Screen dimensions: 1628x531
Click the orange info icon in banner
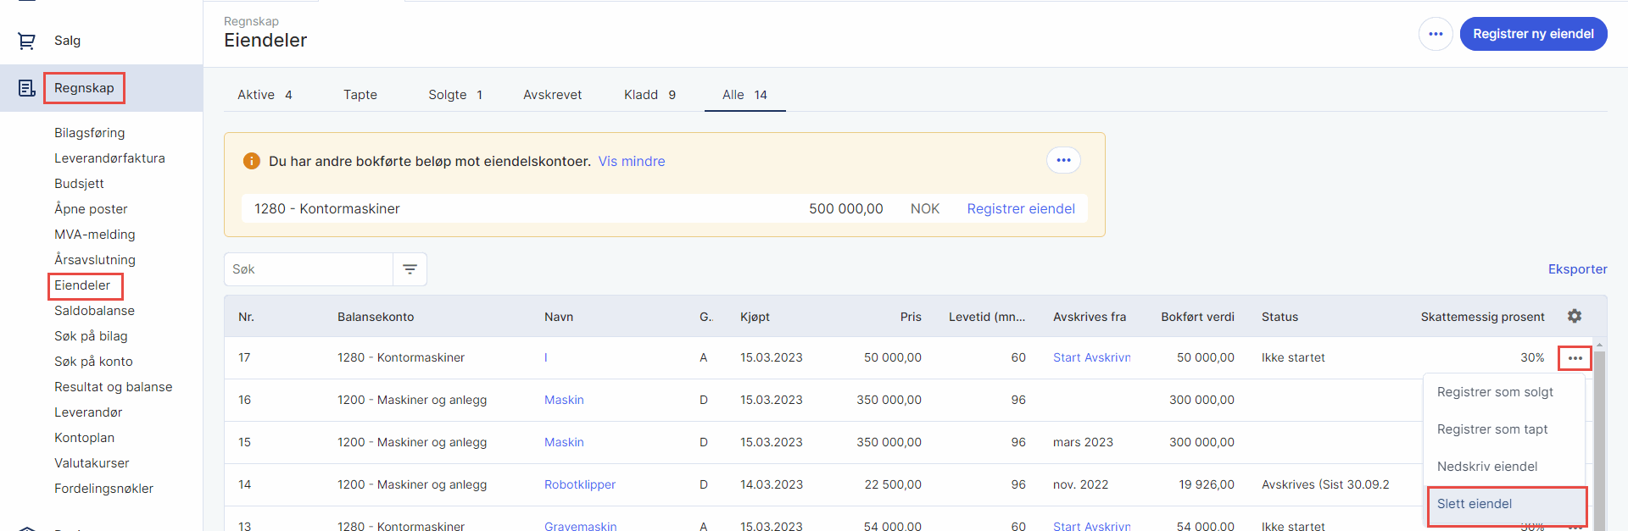coord(251,161)
